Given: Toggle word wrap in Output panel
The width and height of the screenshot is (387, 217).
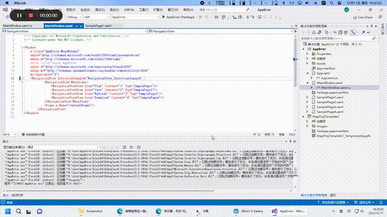Looking at the screenshot, I should [132, 147].
